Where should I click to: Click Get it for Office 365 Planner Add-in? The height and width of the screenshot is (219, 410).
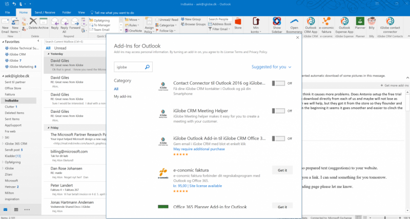(x=282, y=207)
